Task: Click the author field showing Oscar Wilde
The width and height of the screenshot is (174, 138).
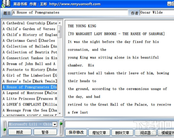Action: point(157,12)
